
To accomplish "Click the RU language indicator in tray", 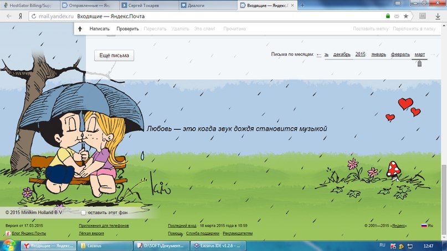I will tap(382, 245).
